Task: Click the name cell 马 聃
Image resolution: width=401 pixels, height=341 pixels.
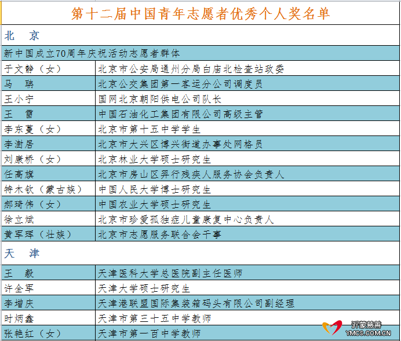Action: 49,83
